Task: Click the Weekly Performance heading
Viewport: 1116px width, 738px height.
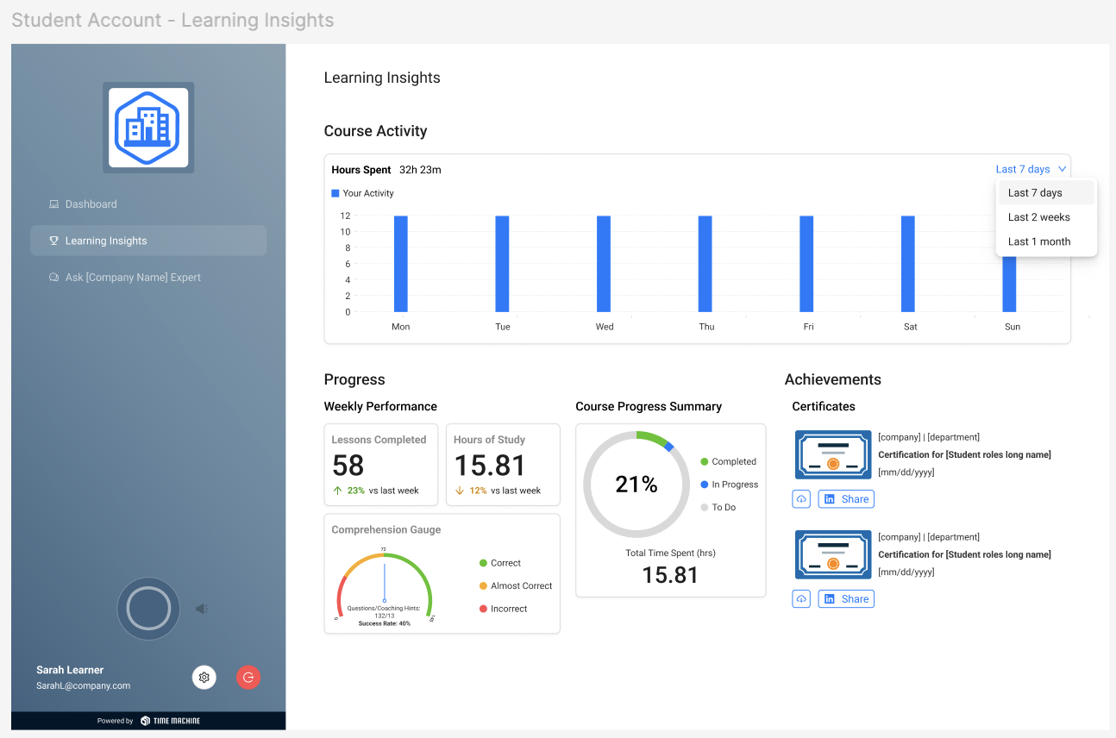Action: point(380,406)
